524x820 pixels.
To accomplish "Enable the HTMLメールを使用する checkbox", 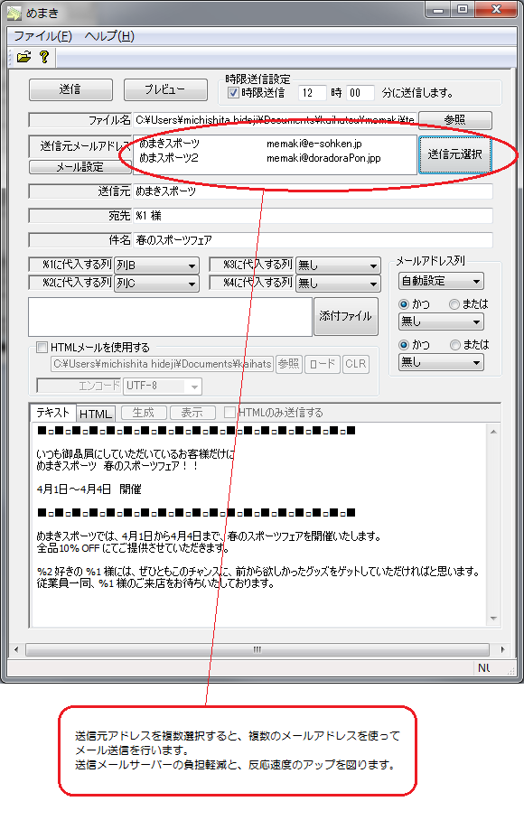I will (42, 347).
